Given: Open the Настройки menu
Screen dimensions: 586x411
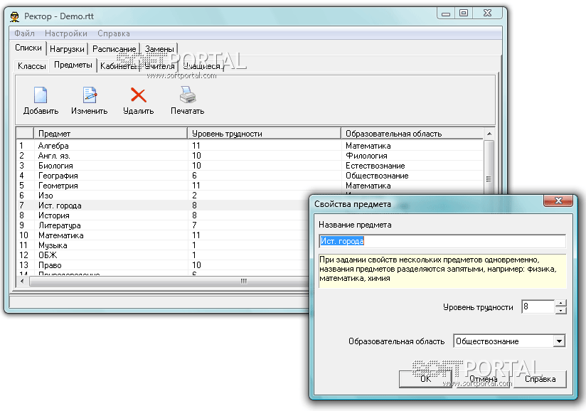Looking at the screenshot, I should (x=66, y=33).
